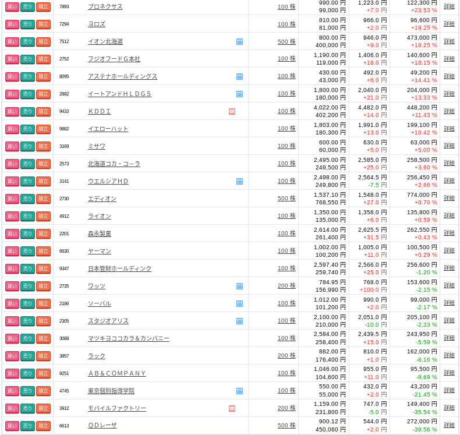The width and height of the screenshot is (460, 435).
Task: Open the calendar icon for アステナホールディングス
Action: tap(239, 76)
